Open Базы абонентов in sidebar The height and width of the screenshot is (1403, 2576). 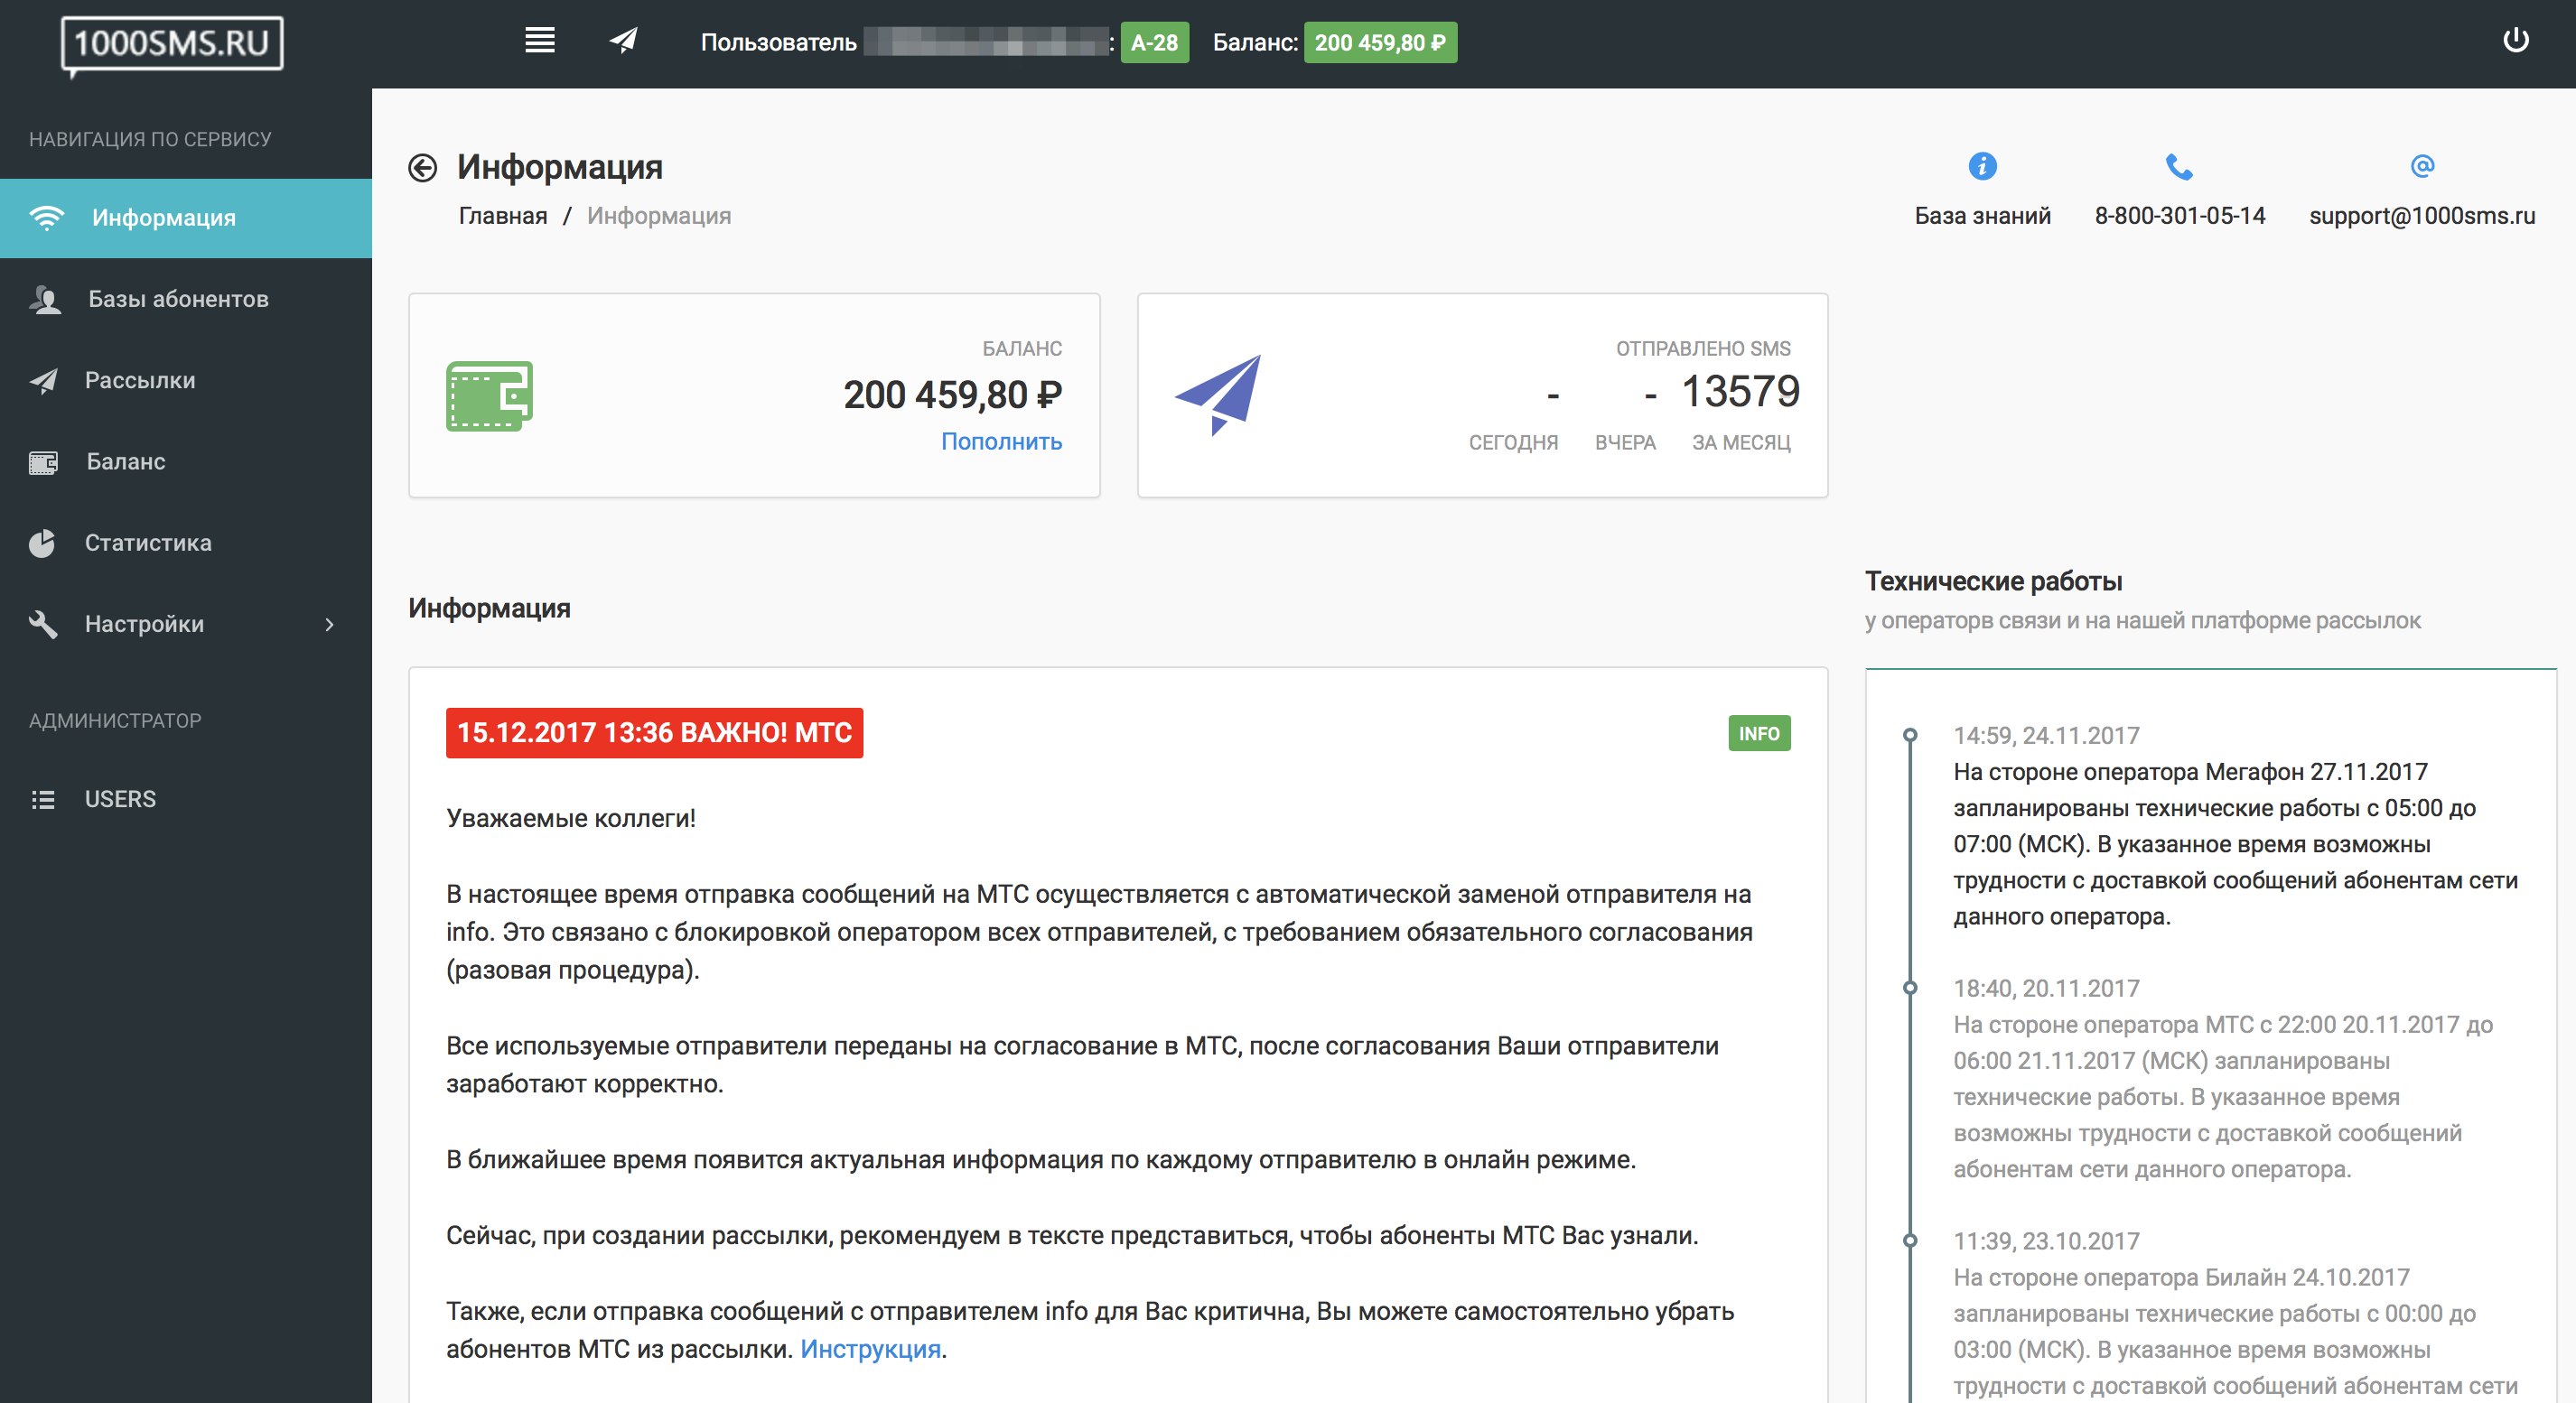(x=178, y=299)
